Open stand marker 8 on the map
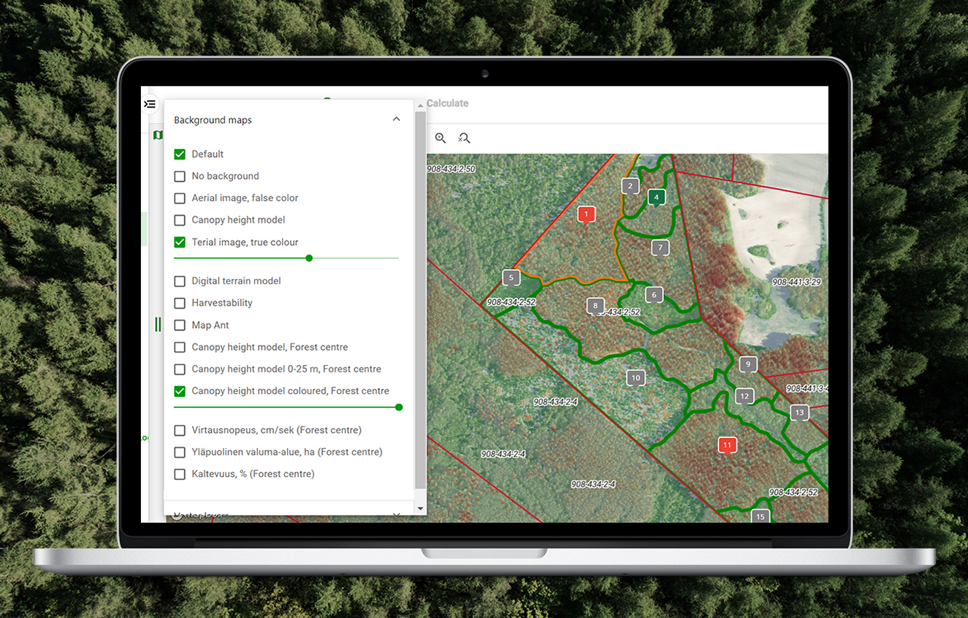Image resolution: width=968 pixels, height=618 pixels. click(x=595, y=305)
